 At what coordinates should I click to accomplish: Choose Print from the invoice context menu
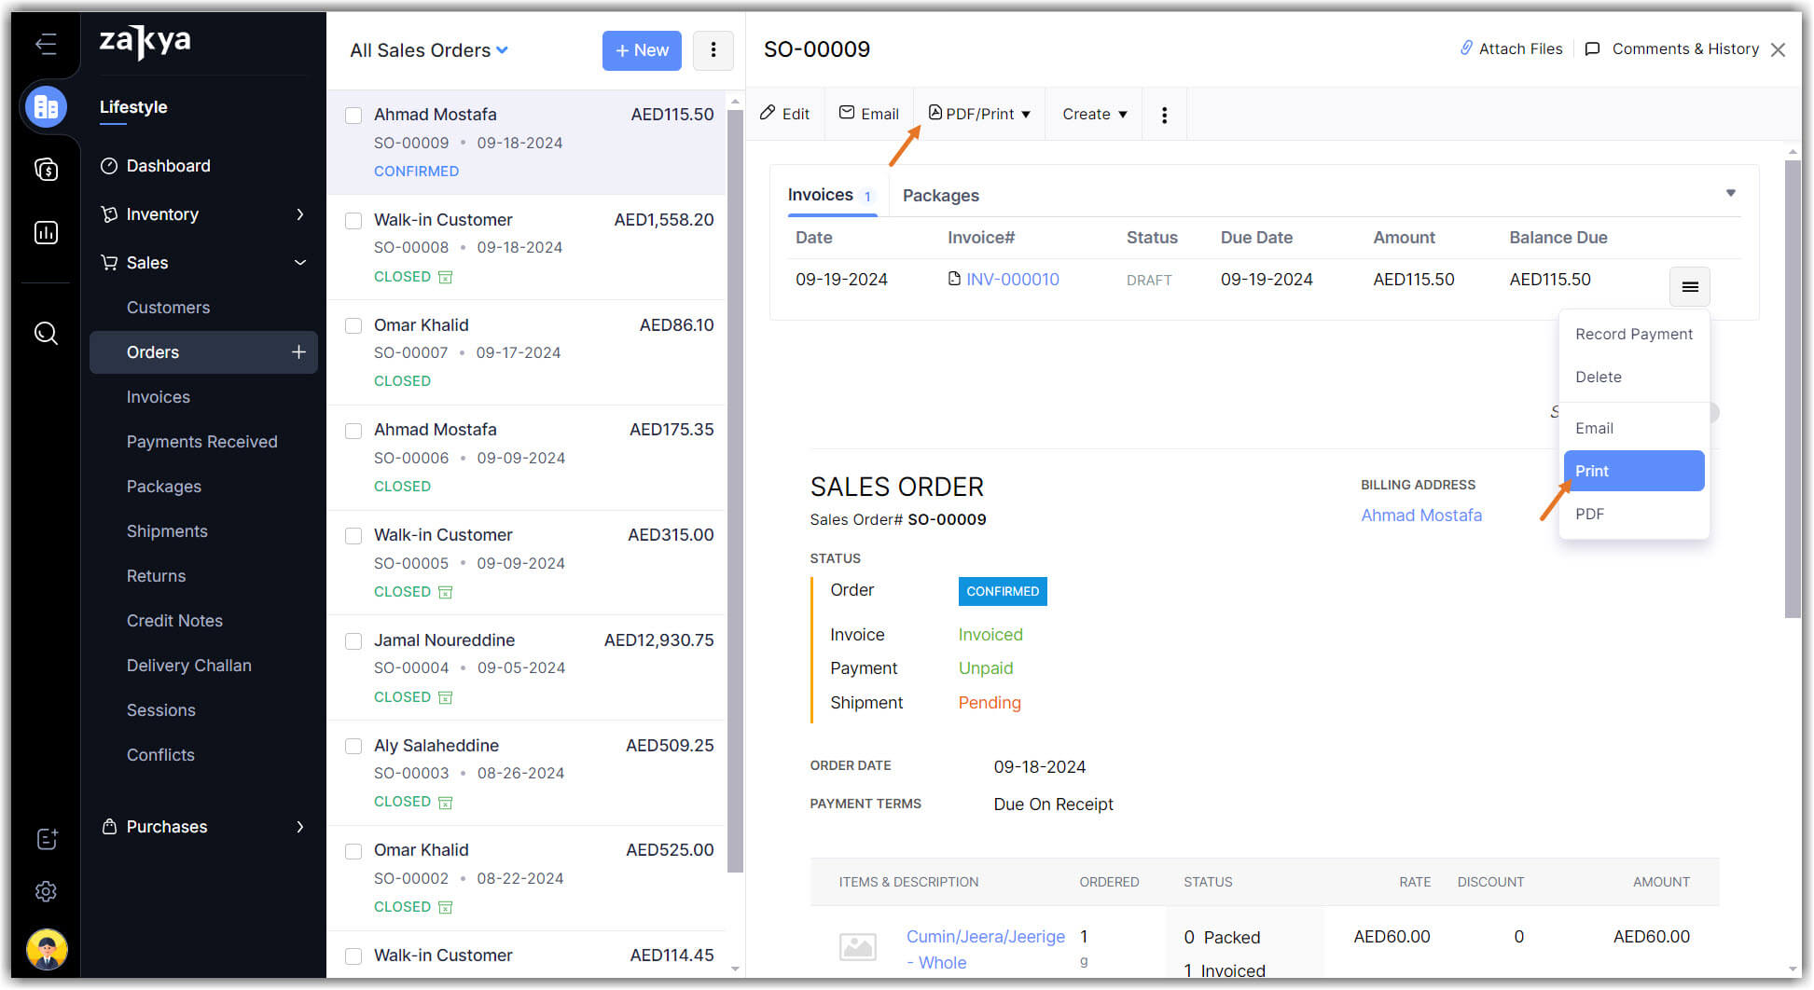click(1633, 471)
